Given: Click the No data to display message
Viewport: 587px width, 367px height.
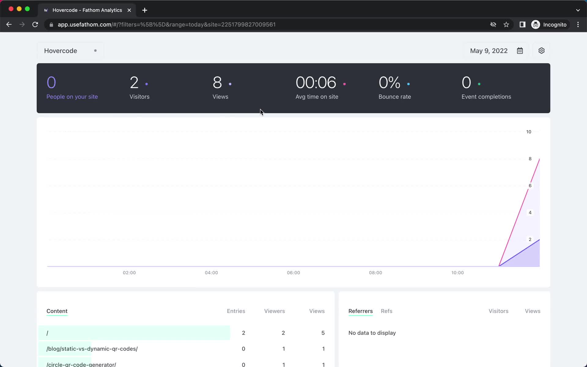Looking at the screenshot, I should tap(372, 333).
